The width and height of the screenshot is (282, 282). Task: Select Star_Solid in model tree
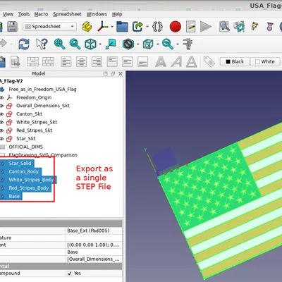tap(20, 164)
